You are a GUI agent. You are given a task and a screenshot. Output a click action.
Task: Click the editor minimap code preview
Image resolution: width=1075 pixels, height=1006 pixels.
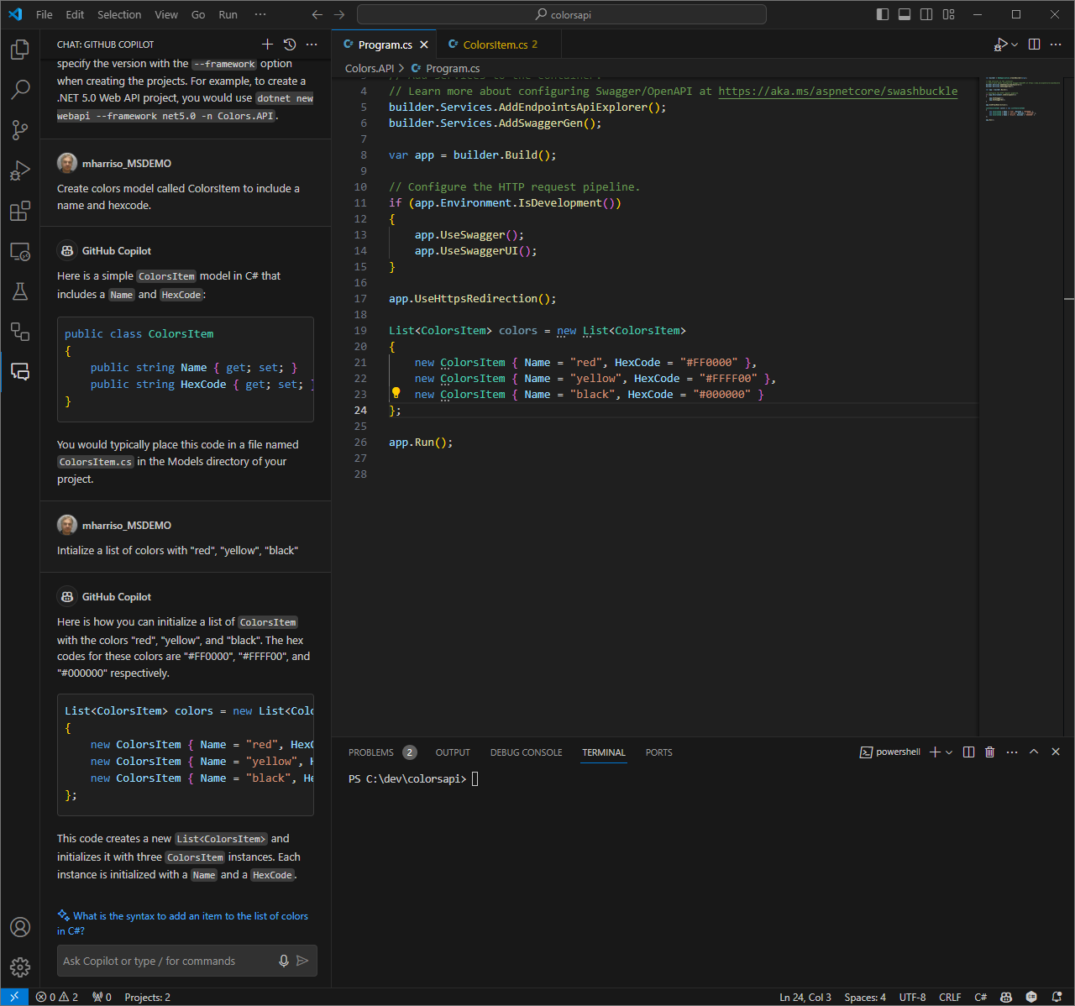pyautogui.click(x=1022, y=100)
